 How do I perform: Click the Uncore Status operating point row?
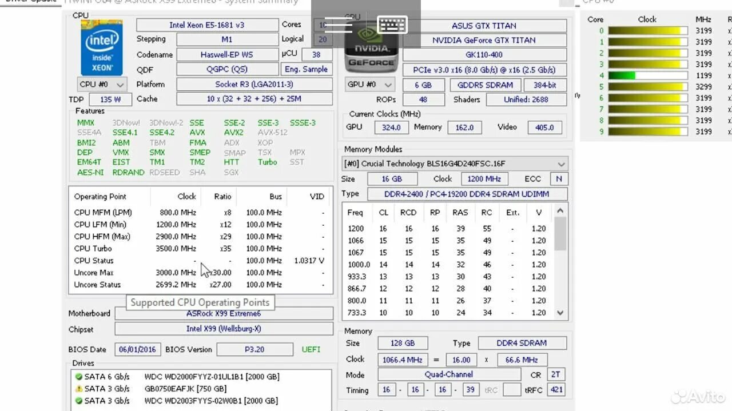(x=200, y=285)
